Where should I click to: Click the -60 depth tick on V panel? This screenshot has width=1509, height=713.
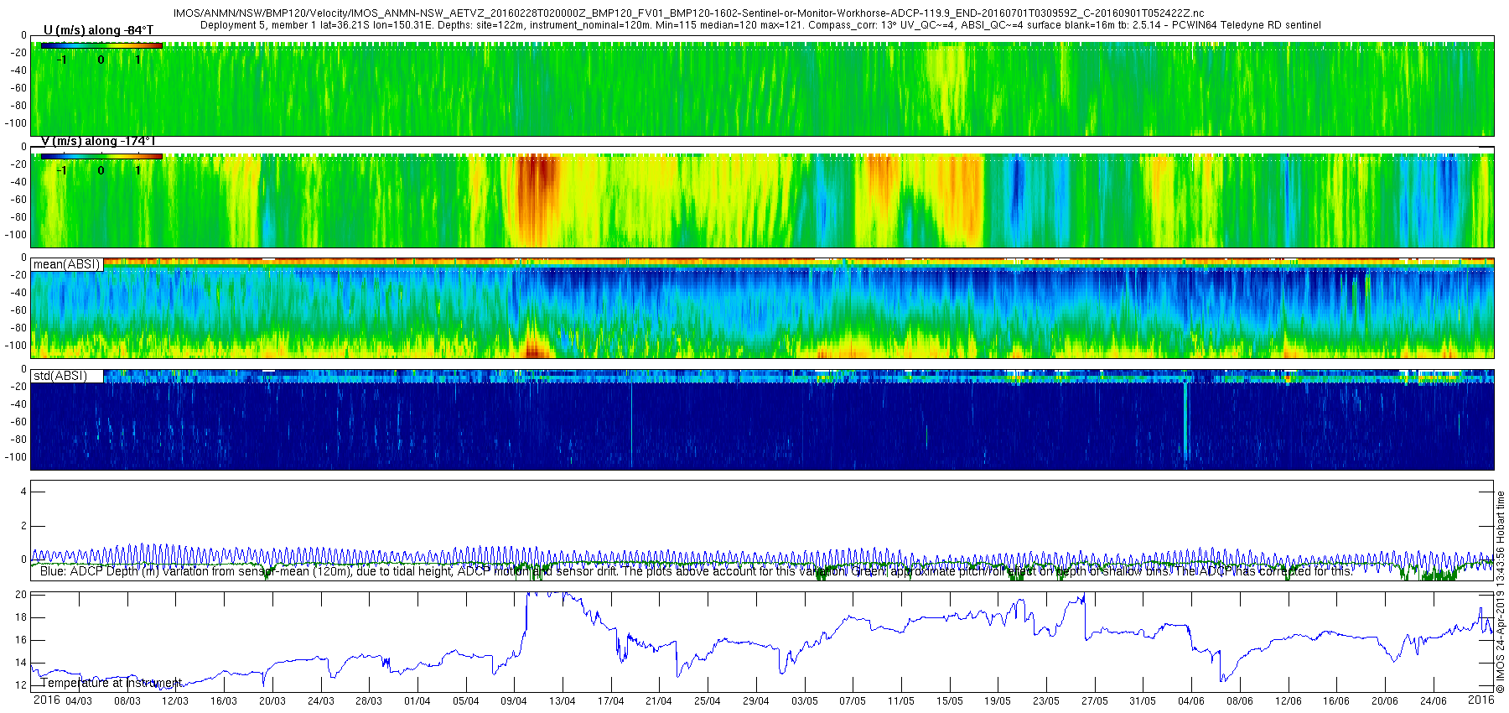tap(18, 200)
